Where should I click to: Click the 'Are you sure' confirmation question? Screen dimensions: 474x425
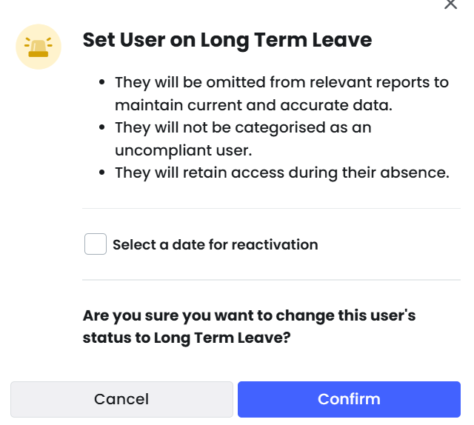click(249, 327)
